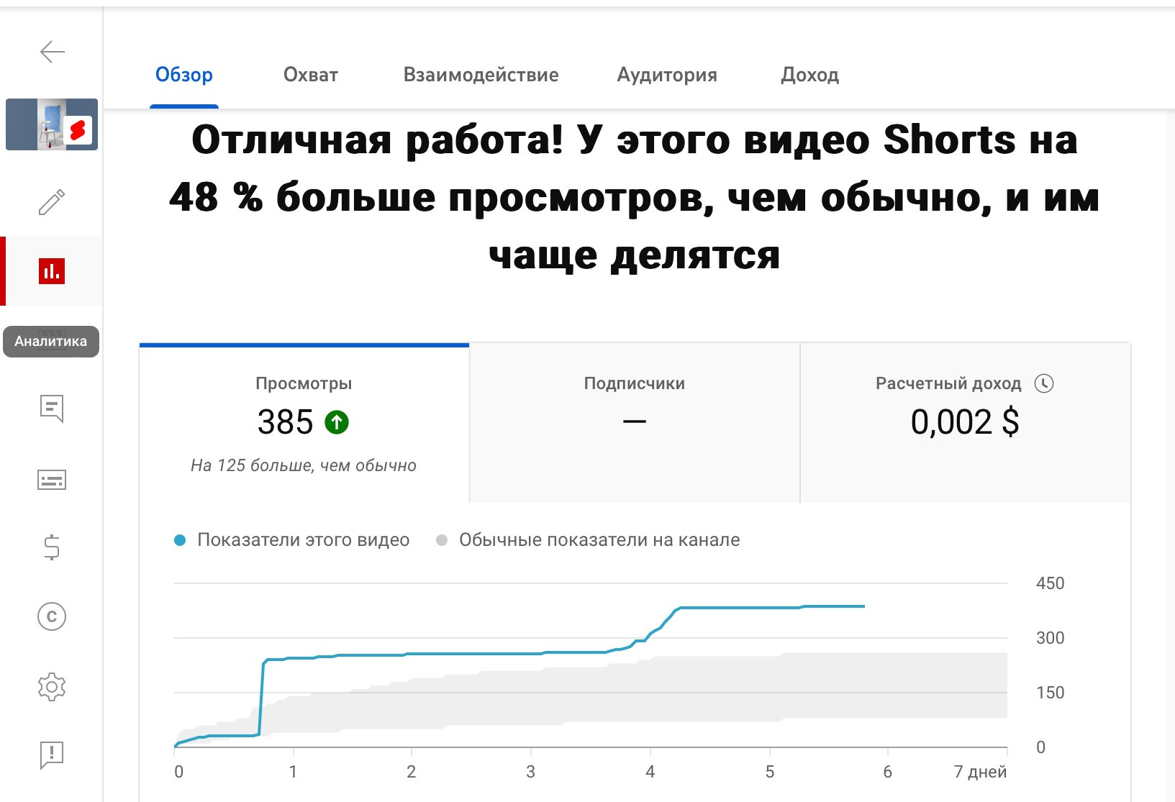This screenshot has height=802, width=1175.
Task: Open the 'Доход' tab
Action: pyautogui.click(x=809, y=75)
